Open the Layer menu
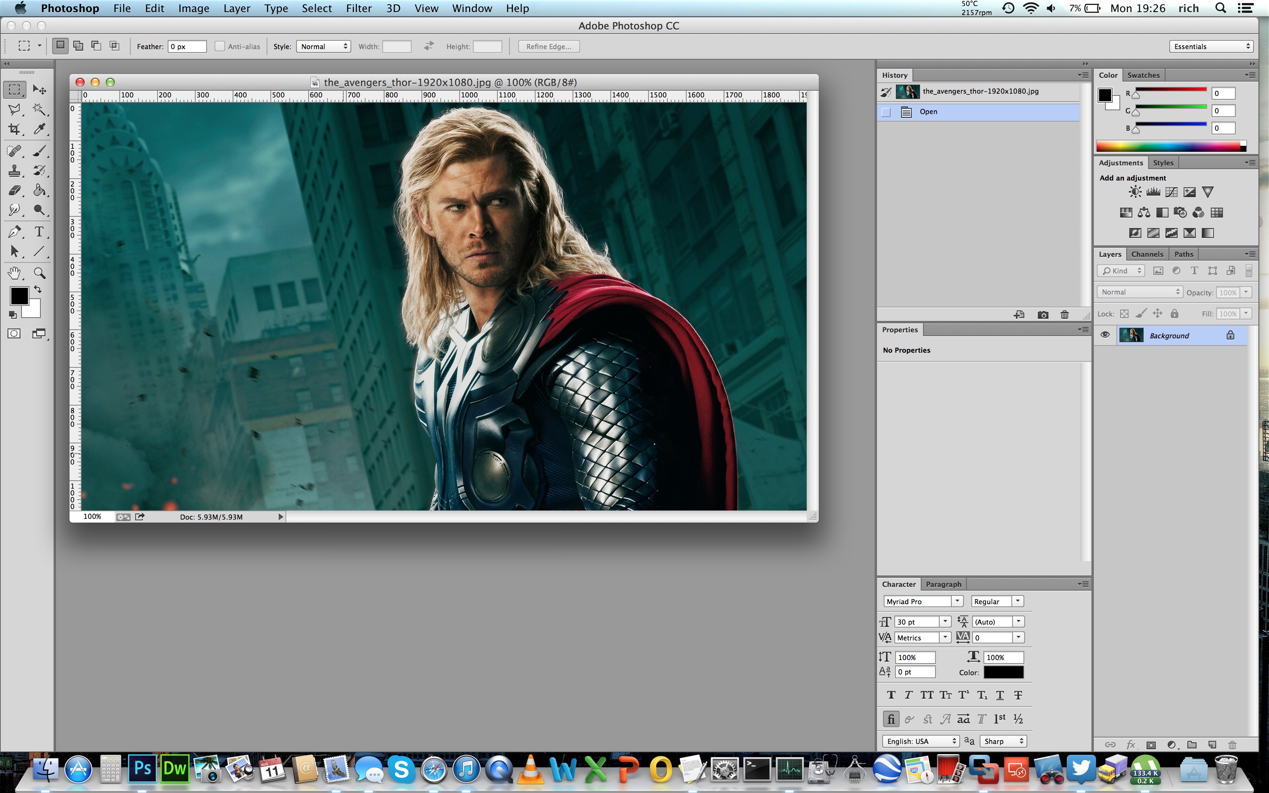1269x793 pixels. point(236,8)
